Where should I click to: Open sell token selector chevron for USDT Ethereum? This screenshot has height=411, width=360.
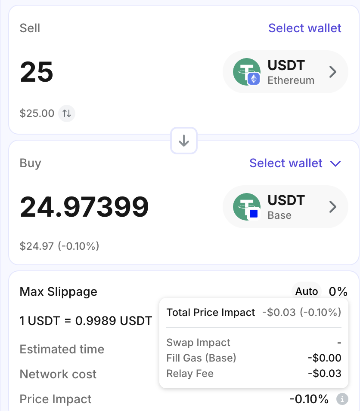[332, 72]
